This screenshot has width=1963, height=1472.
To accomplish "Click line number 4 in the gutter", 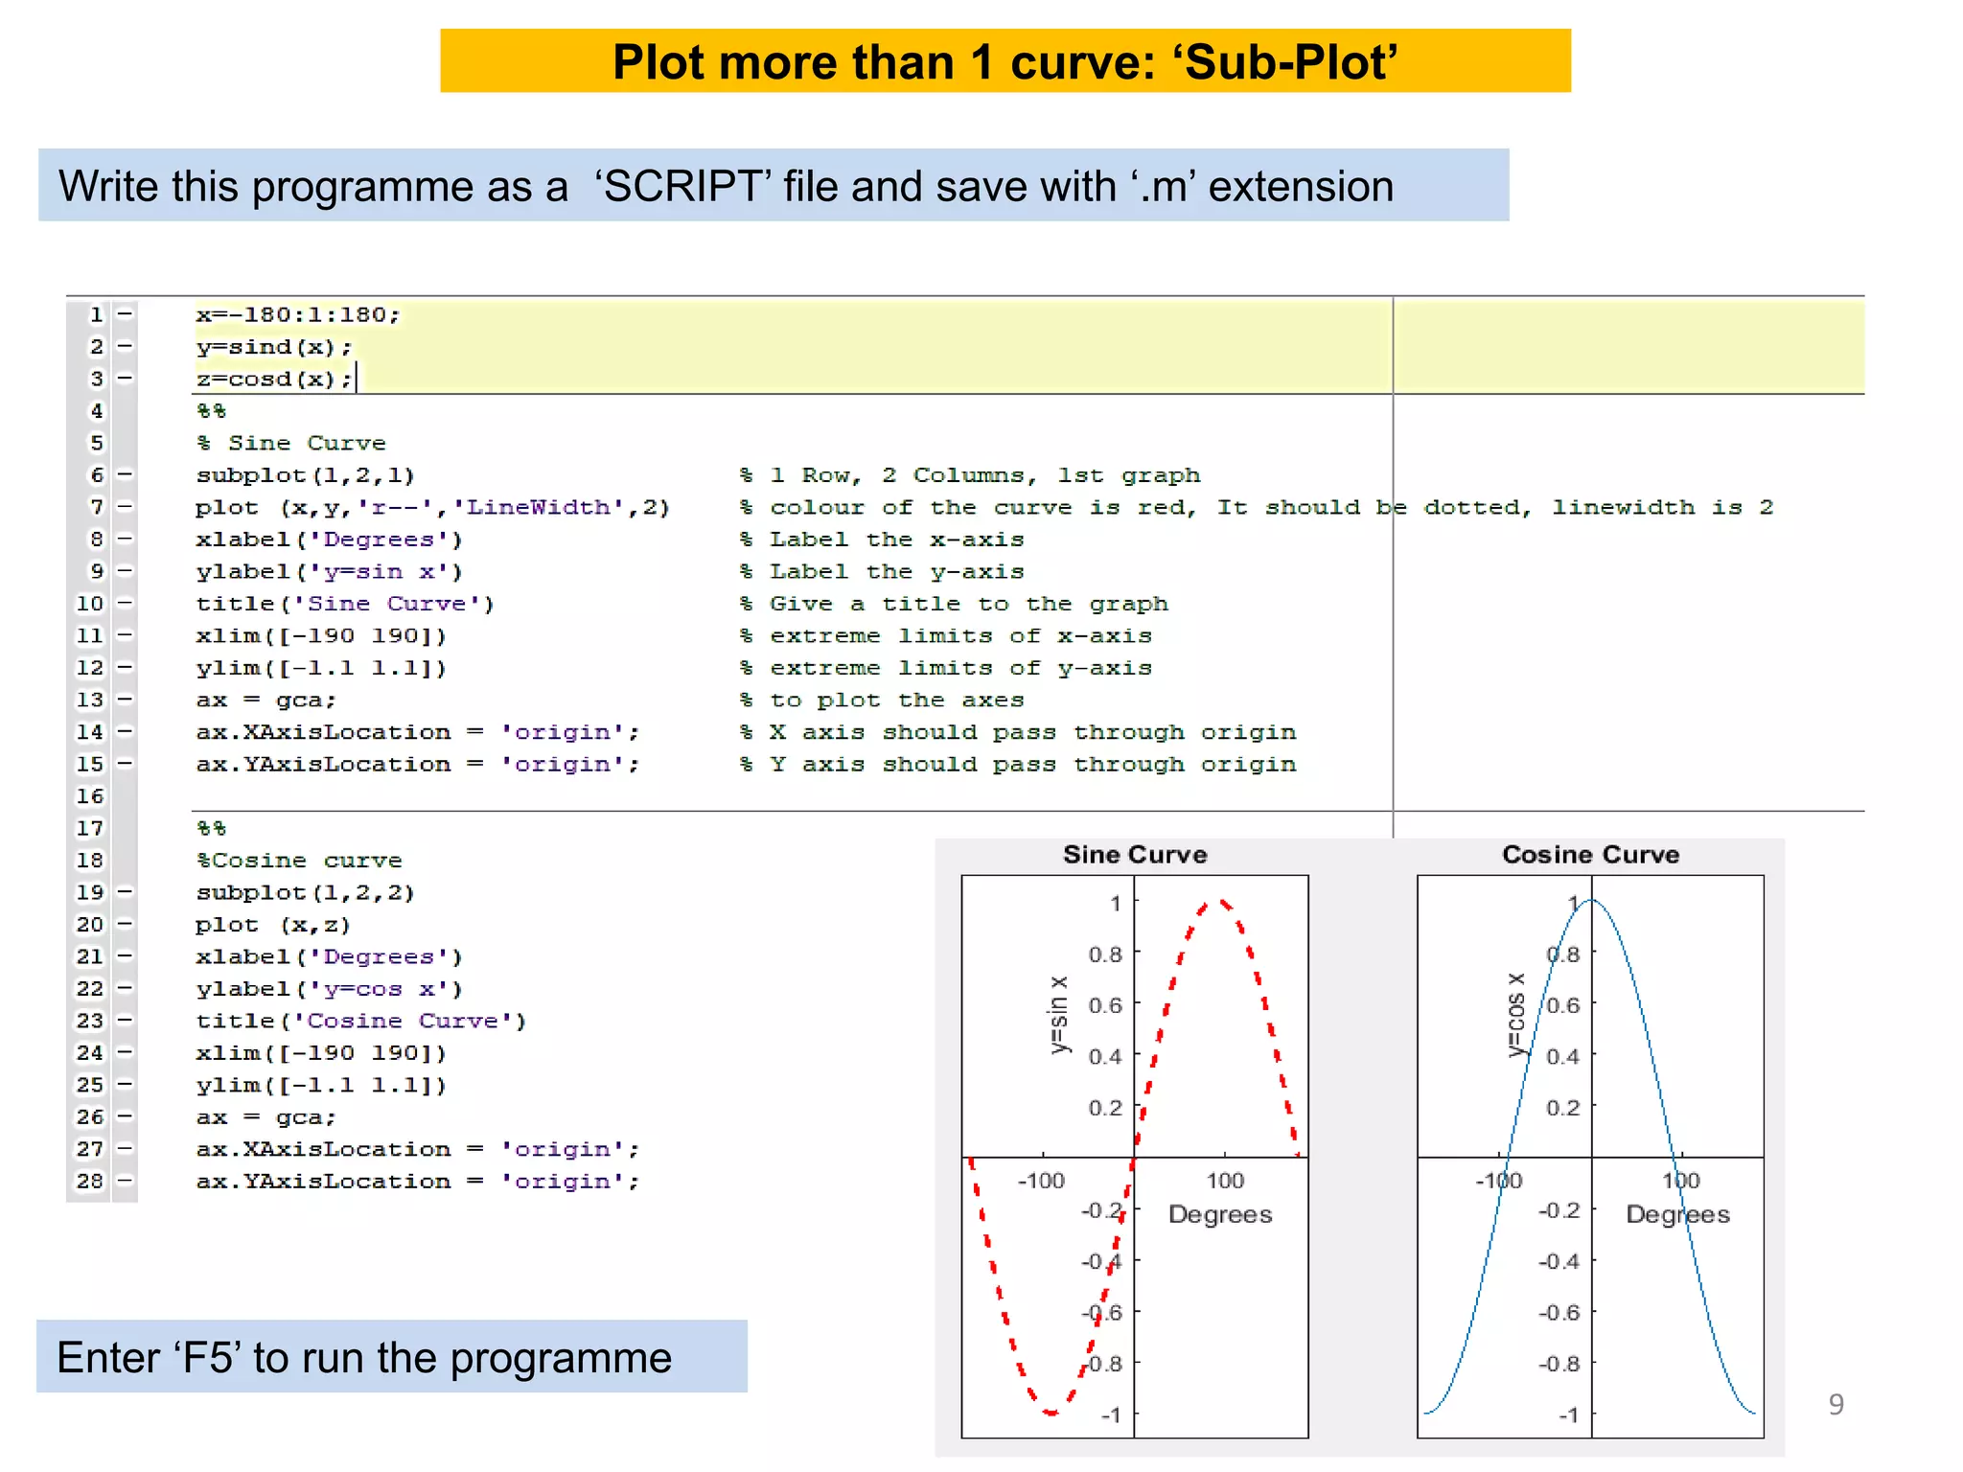I will (x=96, y=410).
